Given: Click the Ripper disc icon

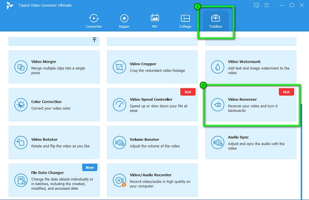Looking at the screenshot, I should (124, 19).
